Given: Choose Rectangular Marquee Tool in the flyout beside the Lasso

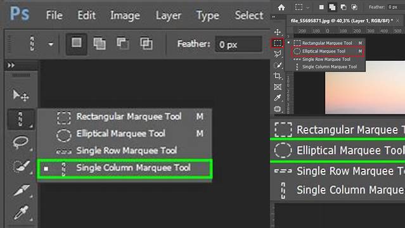Looking at the screenshot, I should 125,117.
